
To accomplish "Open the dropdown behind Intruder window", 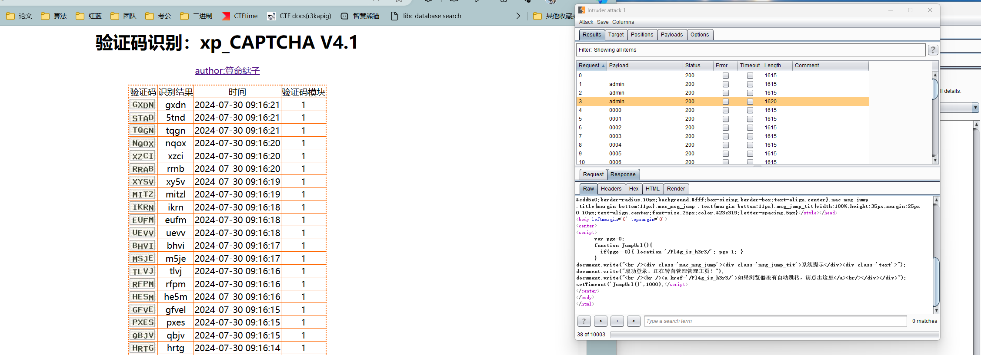I will click(975, 108).
